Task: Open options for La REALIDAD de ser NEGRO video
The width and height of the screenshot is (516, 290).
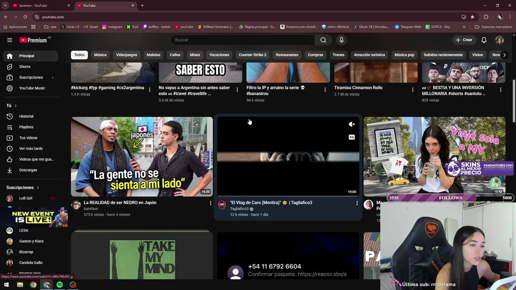Action: [x=210, y=203]
